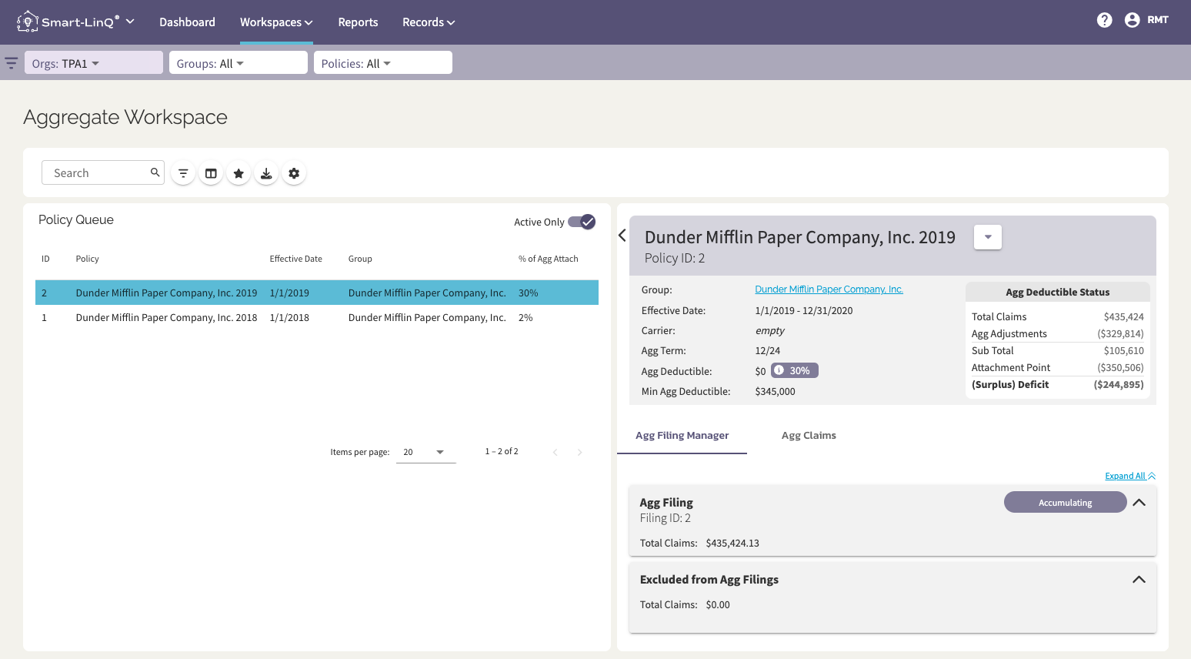The width and height of the screenshot is (1191, 659).
Task: Open the Policies: All dropdown
Action: tap(383, 63)
